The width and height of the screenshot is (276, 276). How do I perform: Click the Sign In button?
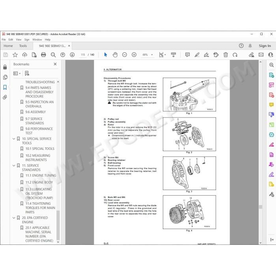[x=265, y=46]
